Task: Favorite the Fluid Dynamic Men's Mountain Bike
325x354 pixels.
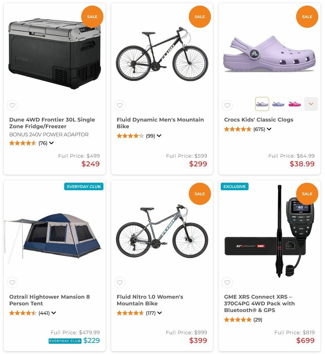Action: pyautogui.click(x=120, y=105)
